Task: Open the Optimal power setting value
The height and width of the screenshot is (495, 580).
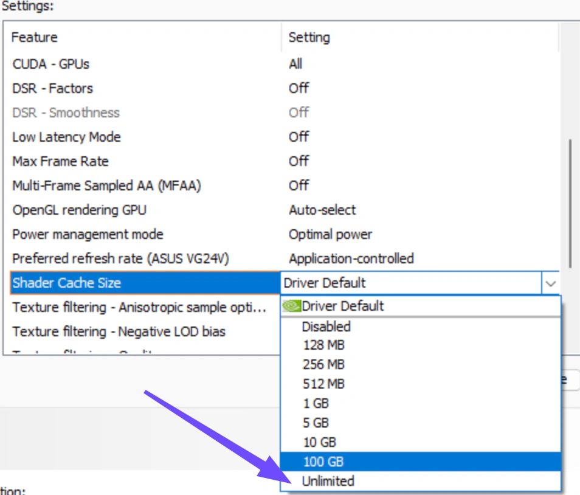Action: (330, 234)
